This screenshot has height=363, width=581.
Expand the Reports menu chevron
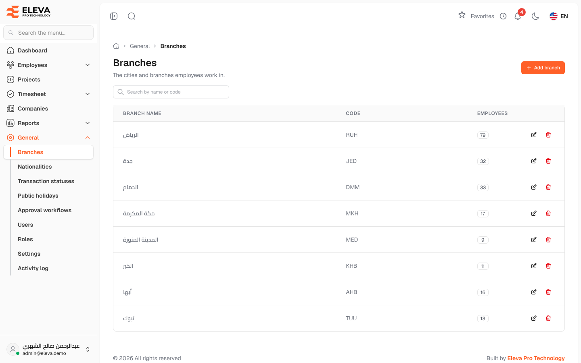(88, 123)
